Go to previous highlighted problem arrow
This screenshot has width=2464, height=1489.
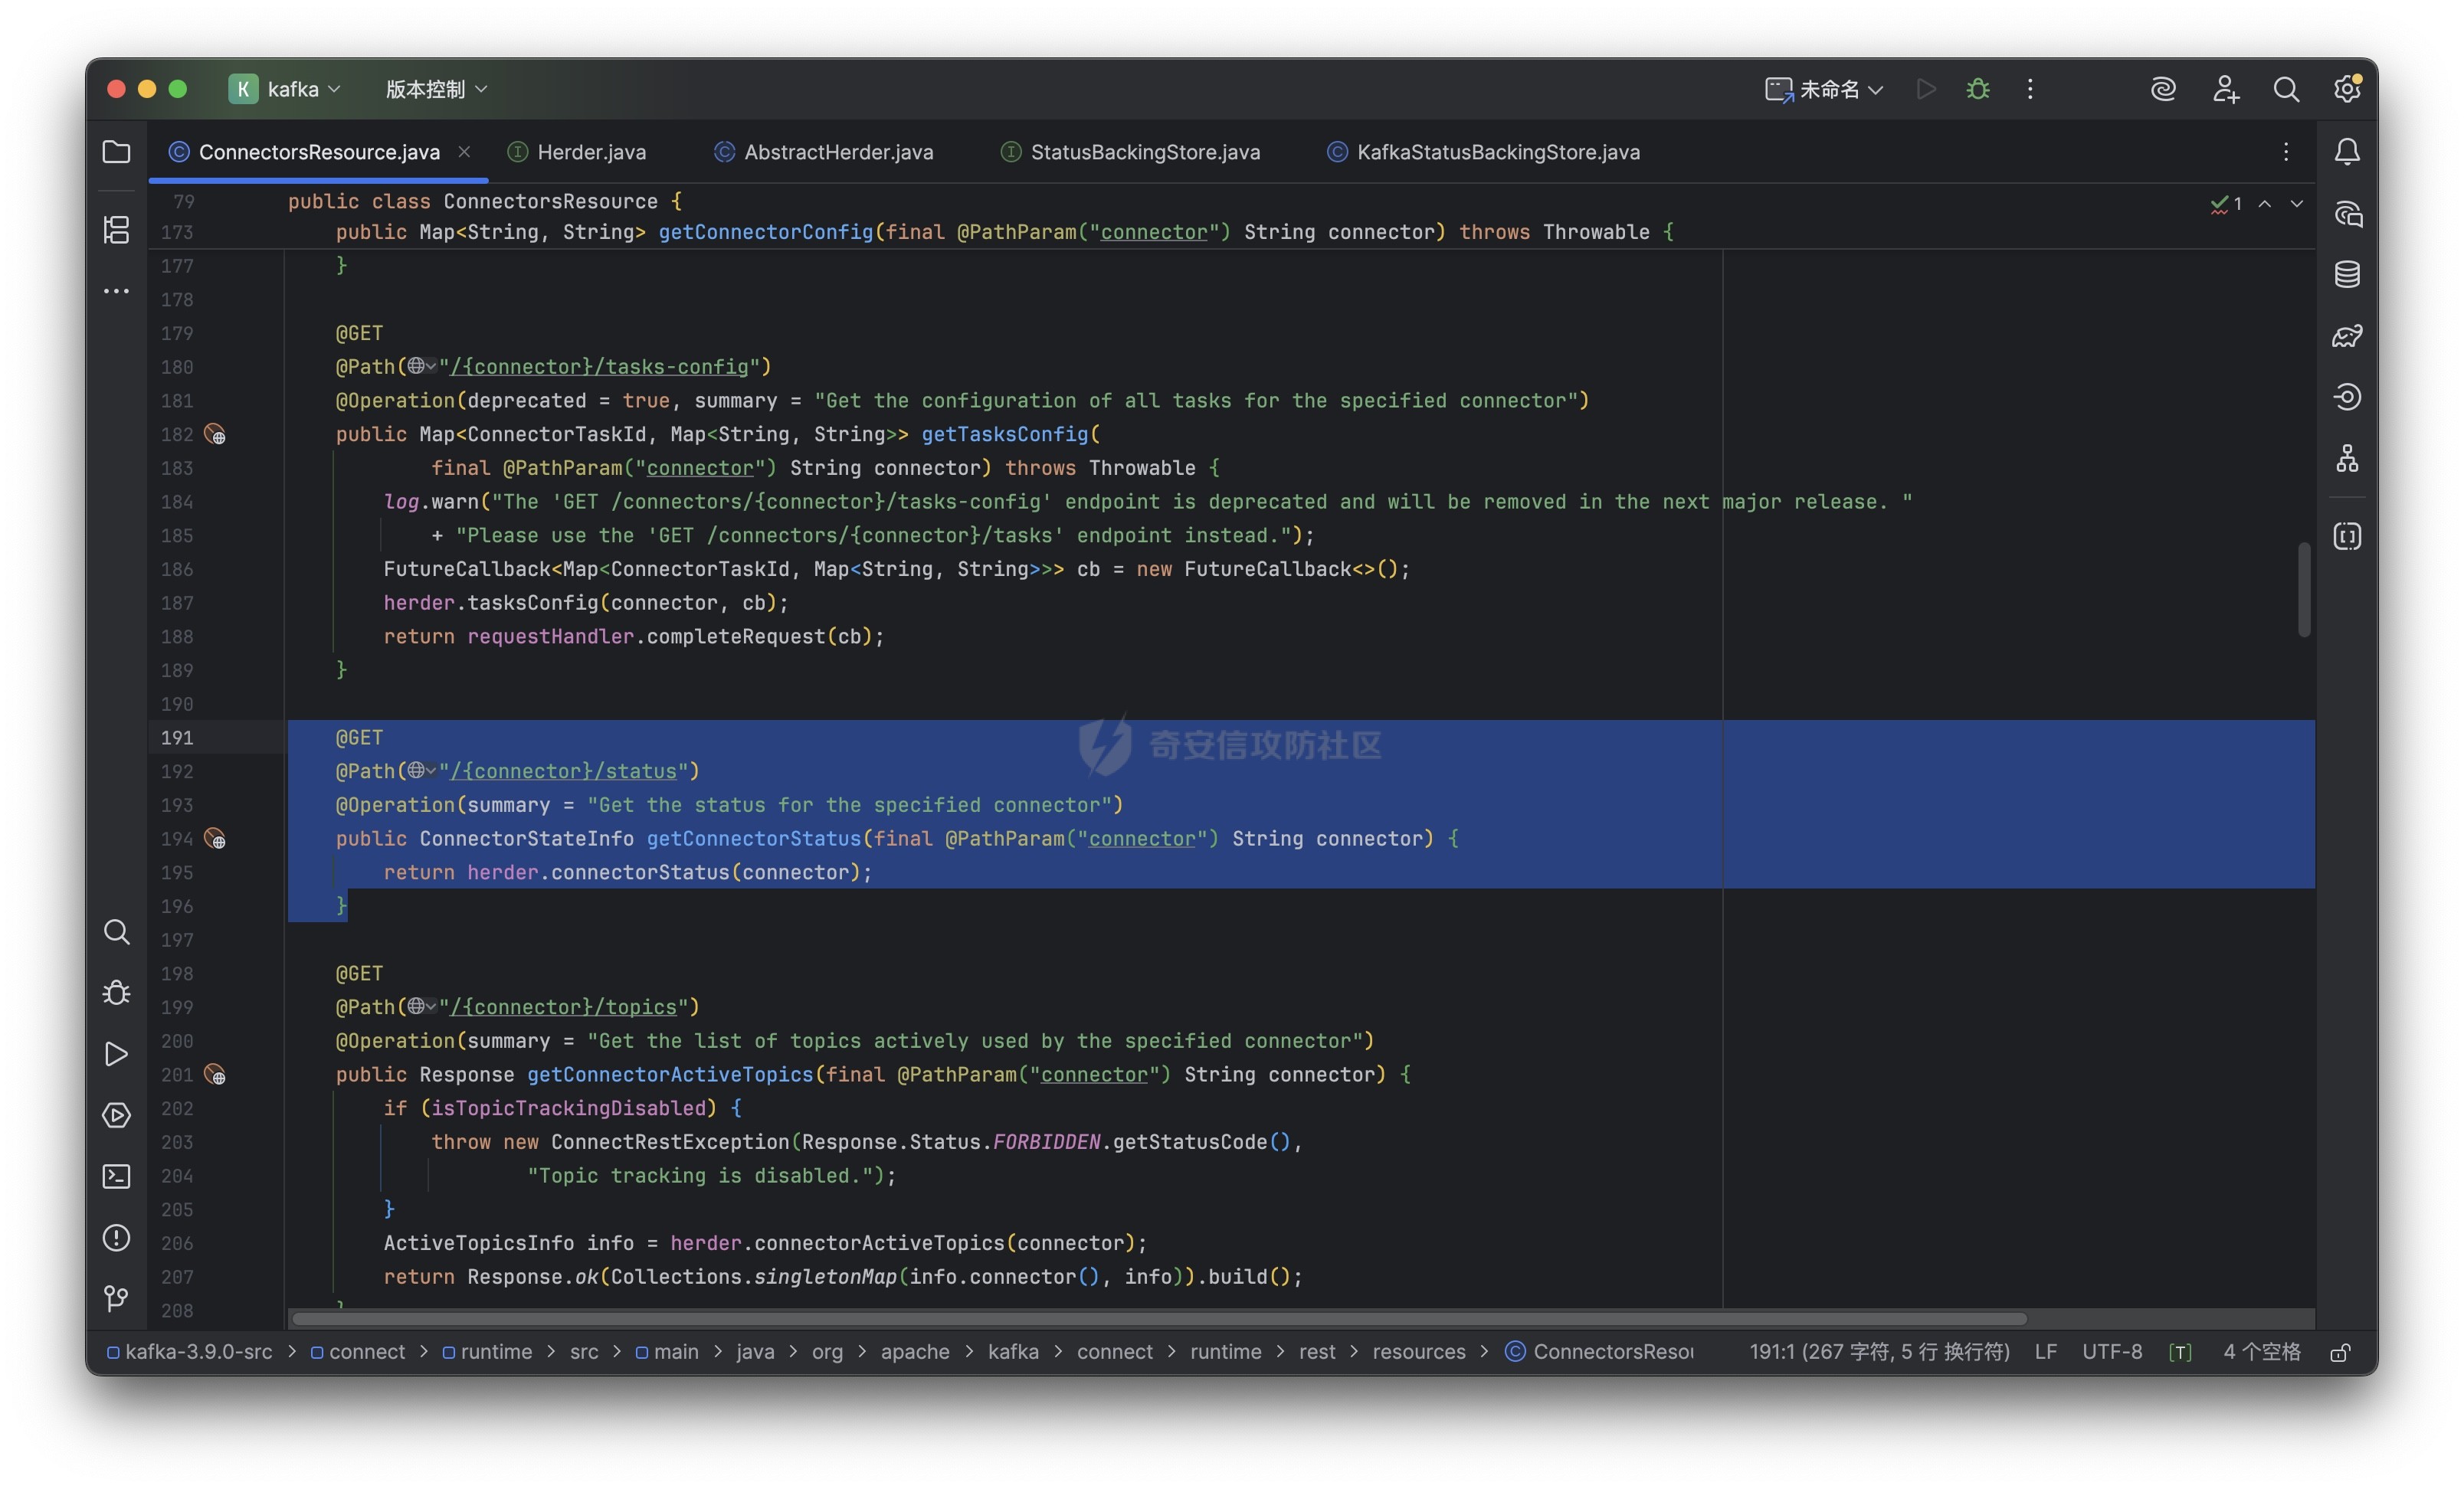pos(2265,203)
